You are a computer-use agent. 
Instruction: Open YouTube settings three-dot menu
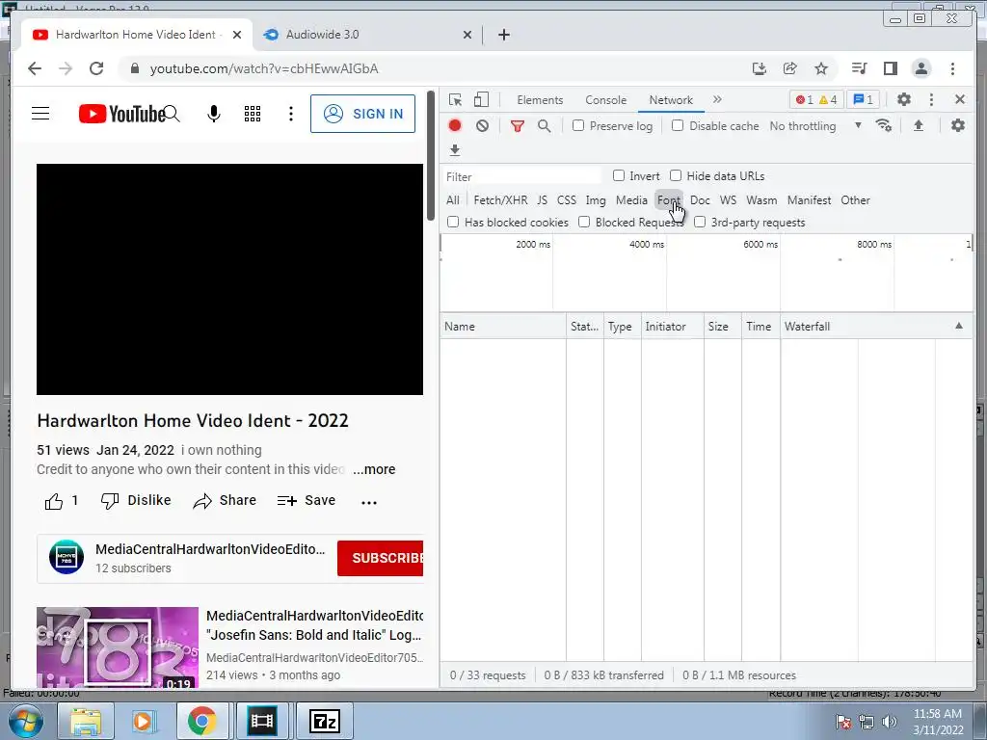tap(291, 114)
